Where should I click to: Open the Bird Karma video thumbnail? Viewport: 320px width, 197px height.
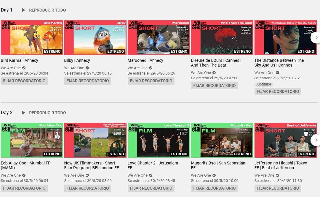tap(32, 38)
